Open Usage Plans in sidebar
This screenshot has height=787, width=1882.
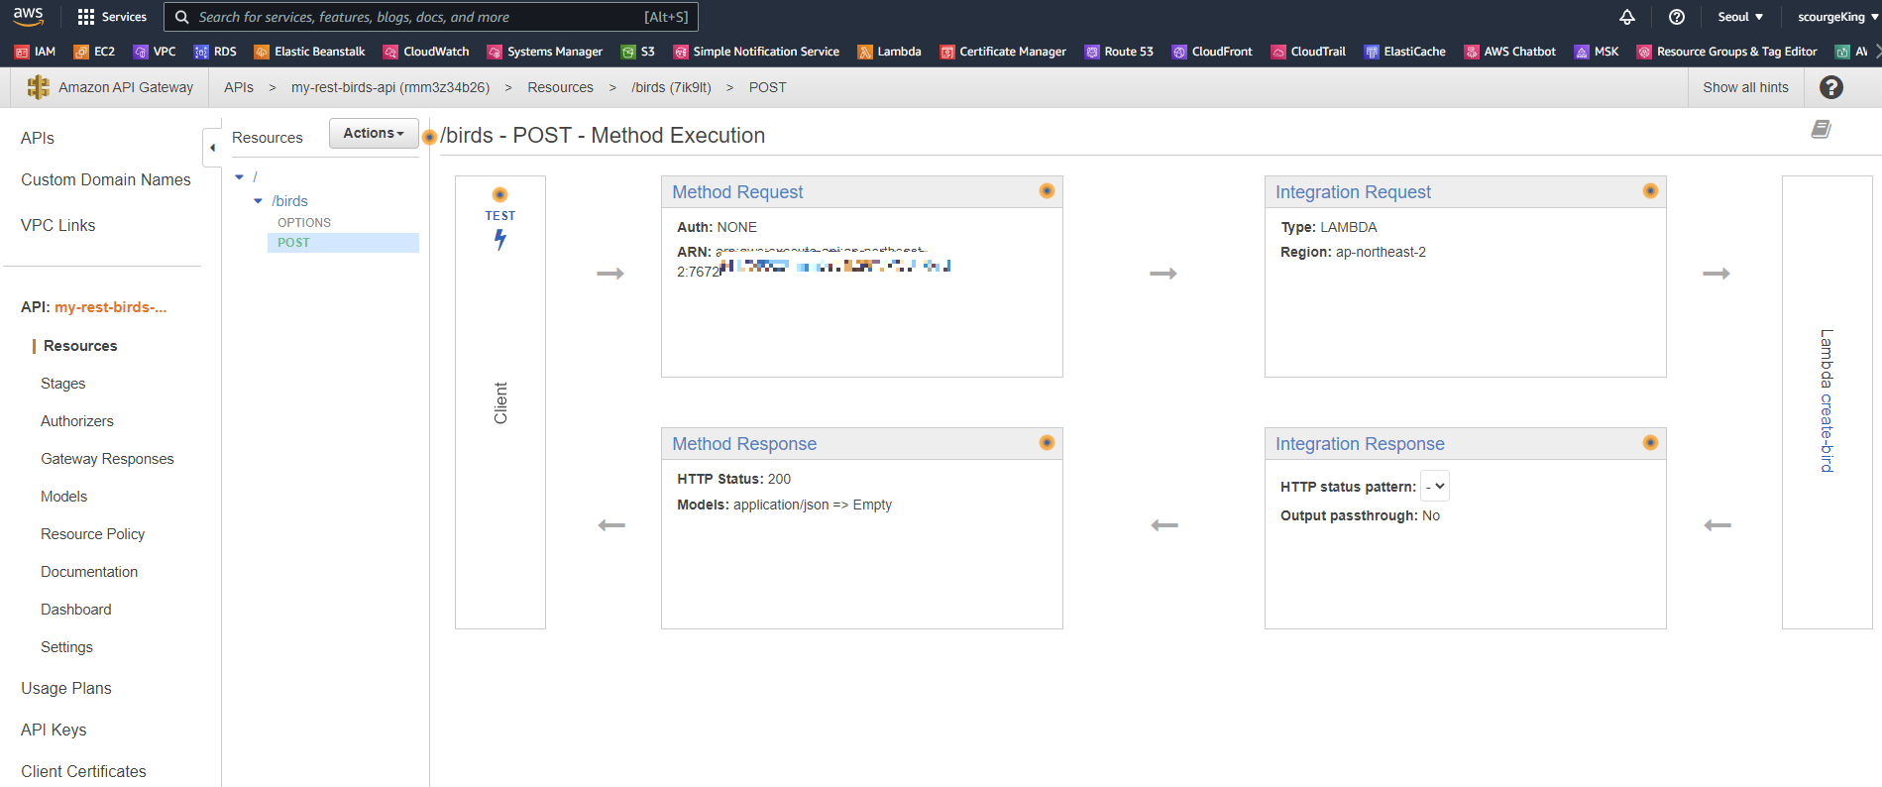(x=66, y=688)
